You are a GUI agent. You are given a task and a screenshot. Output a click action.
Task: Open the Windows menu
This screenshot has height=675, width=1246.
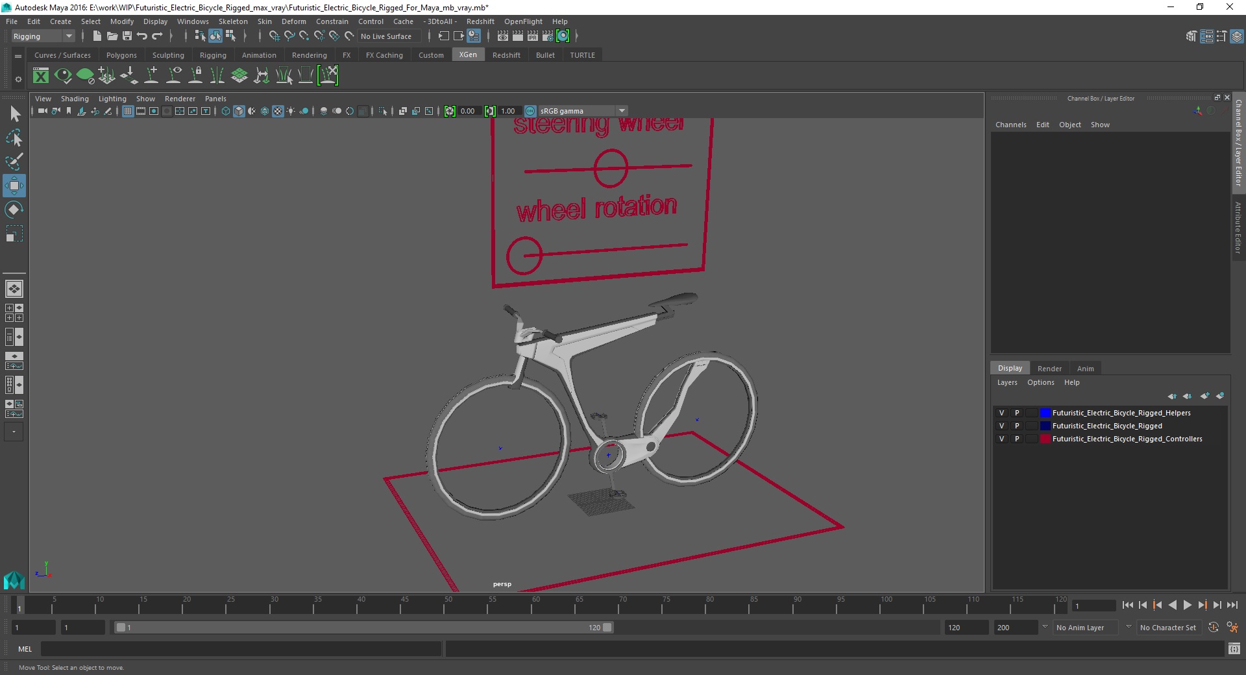pos(193,21)
